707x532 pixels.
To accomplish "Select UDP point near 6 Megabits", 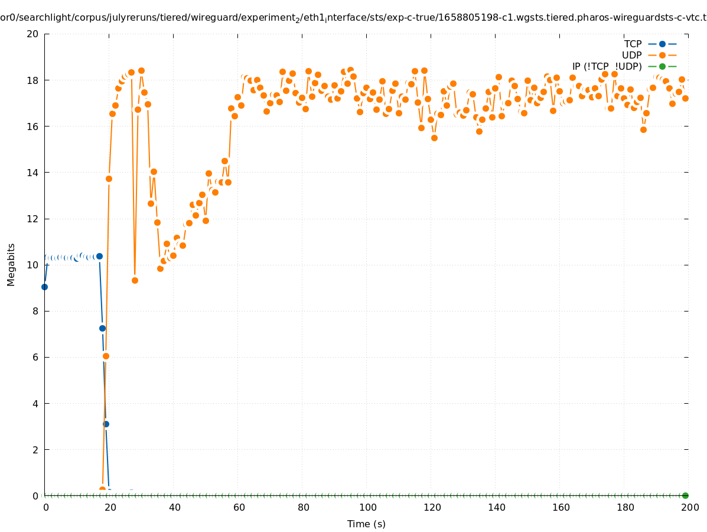I will [x=106, y=356].
